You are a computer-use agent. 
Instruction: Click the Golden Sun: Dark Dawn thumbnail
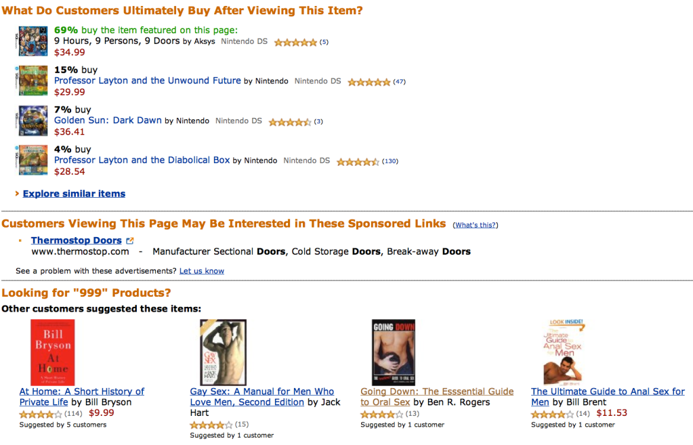pos(33,121)
